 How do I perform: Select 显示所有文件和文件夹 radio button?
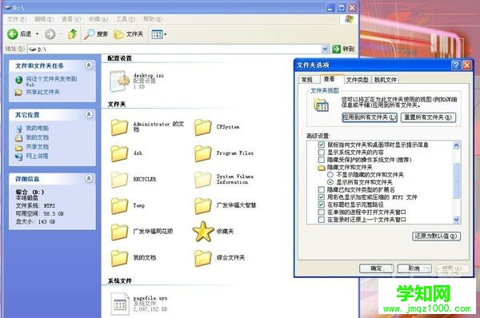(330, 182)
